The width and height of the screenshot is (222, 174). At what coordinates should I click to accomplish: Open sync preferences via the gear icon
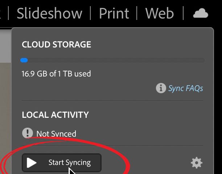(196, 163)
